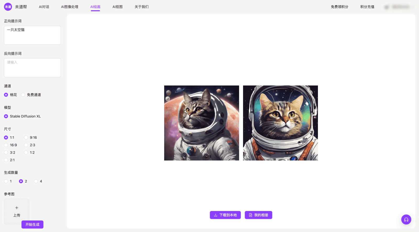Choose the 1:1 size option
This screenshot has width=419, height=232.
tap(6, 138)
